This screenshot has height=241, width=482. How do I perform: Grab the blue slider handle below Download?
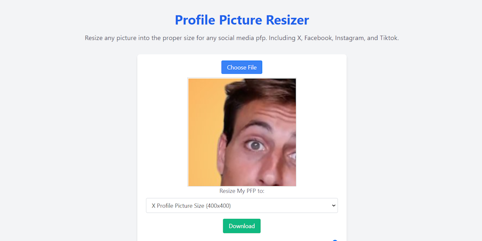click(335, 240)
